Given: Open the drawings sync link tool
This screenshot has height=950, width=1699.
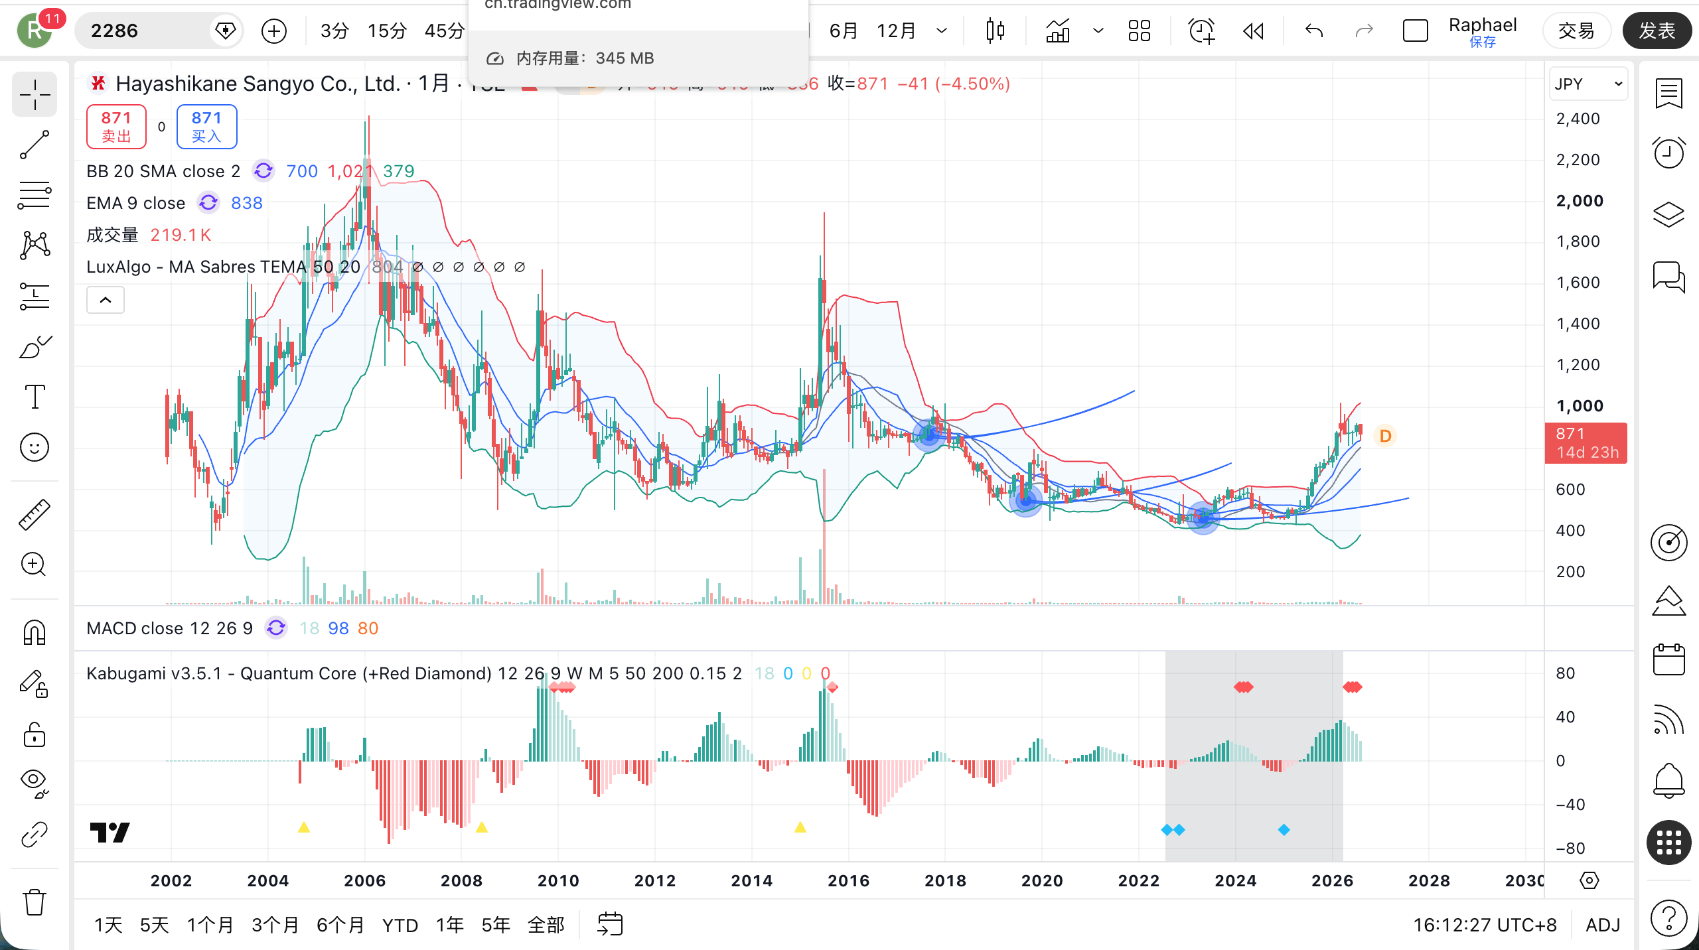Looking at the screenshot, I should pyautogui.click(x=35, y=835).
